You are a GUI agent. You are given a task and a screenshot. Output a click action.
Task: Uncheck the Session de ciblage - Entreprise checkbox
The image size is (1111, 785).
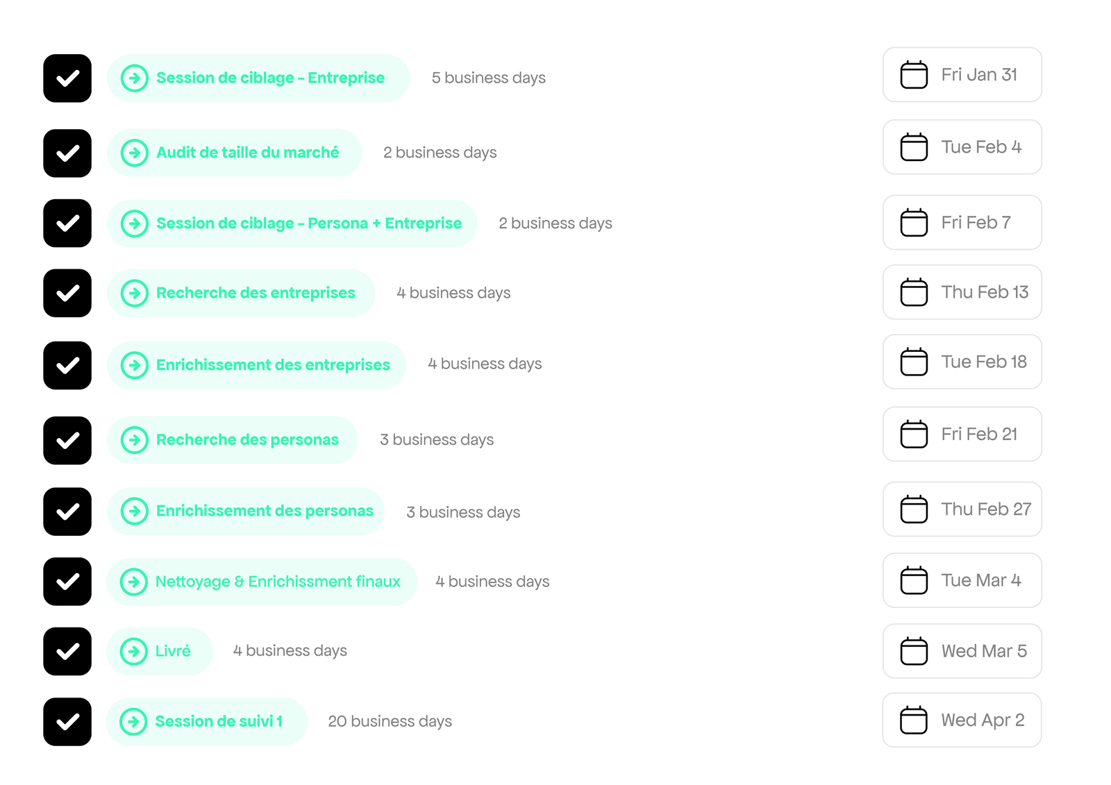(67, 78)
